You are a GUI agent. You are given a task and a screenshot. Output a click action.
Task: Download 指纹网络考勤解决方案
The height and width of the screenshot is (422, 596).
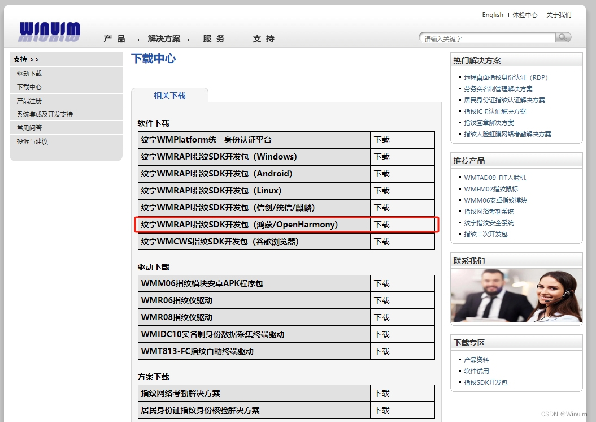point(382,394)
